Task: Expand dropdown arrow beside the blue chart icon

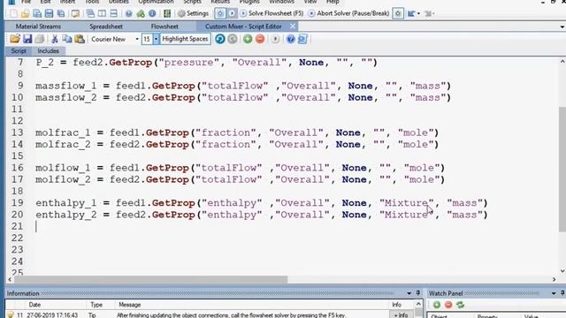Action: point(418,14)
